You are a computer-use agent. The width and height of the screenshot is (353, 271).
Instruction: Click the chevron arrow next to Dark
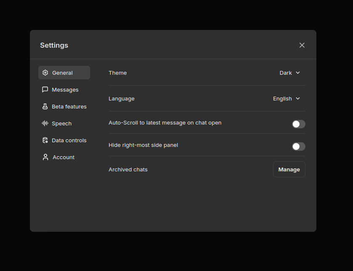pos(298,73)
